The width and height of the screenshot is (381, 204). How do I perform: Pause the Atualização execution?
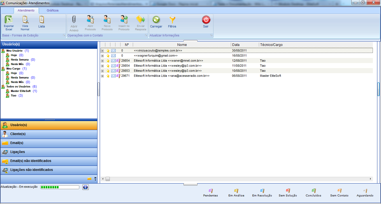click(x=85, y=187)
